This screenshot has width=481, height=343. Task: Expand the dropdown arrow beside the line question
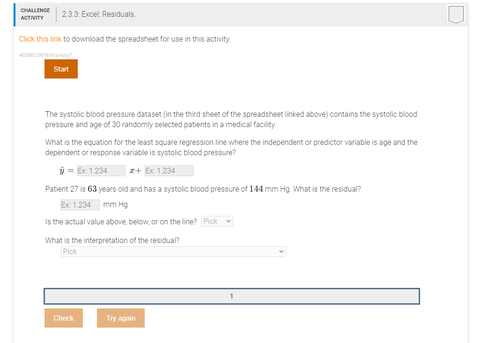click(x=229, y=221)
